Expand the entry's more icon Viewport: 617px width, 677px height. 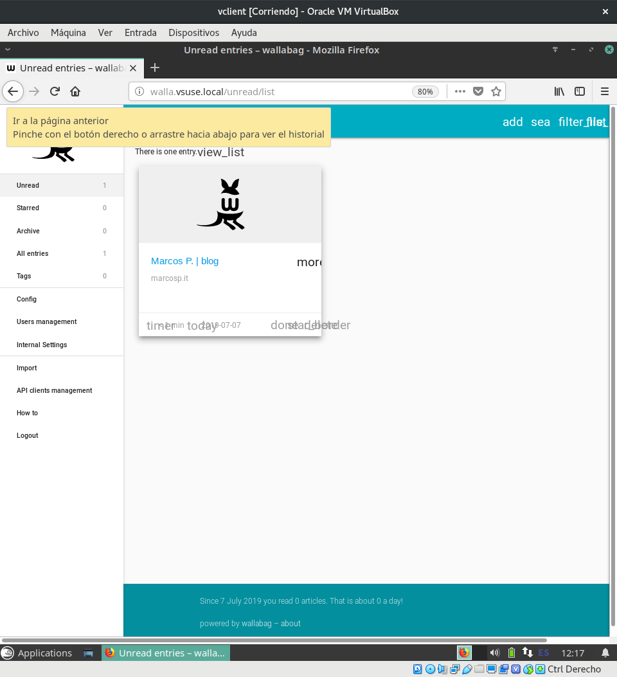tap(309, 262)
